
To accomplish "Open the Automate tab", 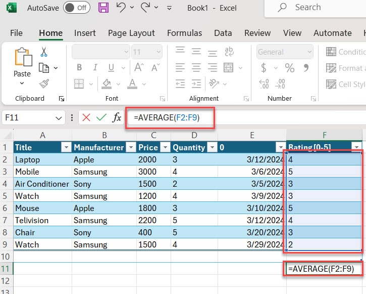I will coord(332,33).
